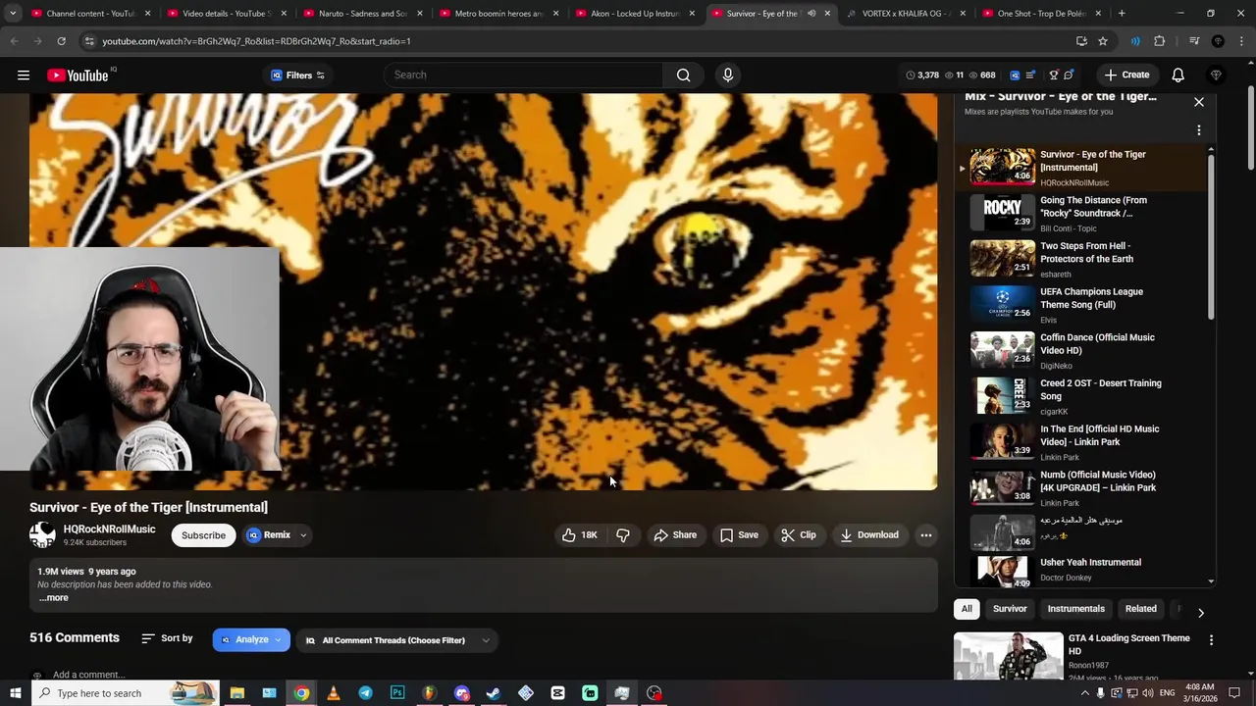Image resolution: width=1256 pixels, height=706 pixels.
Task: Close the Mix playlist panel
Action: 1198,102
